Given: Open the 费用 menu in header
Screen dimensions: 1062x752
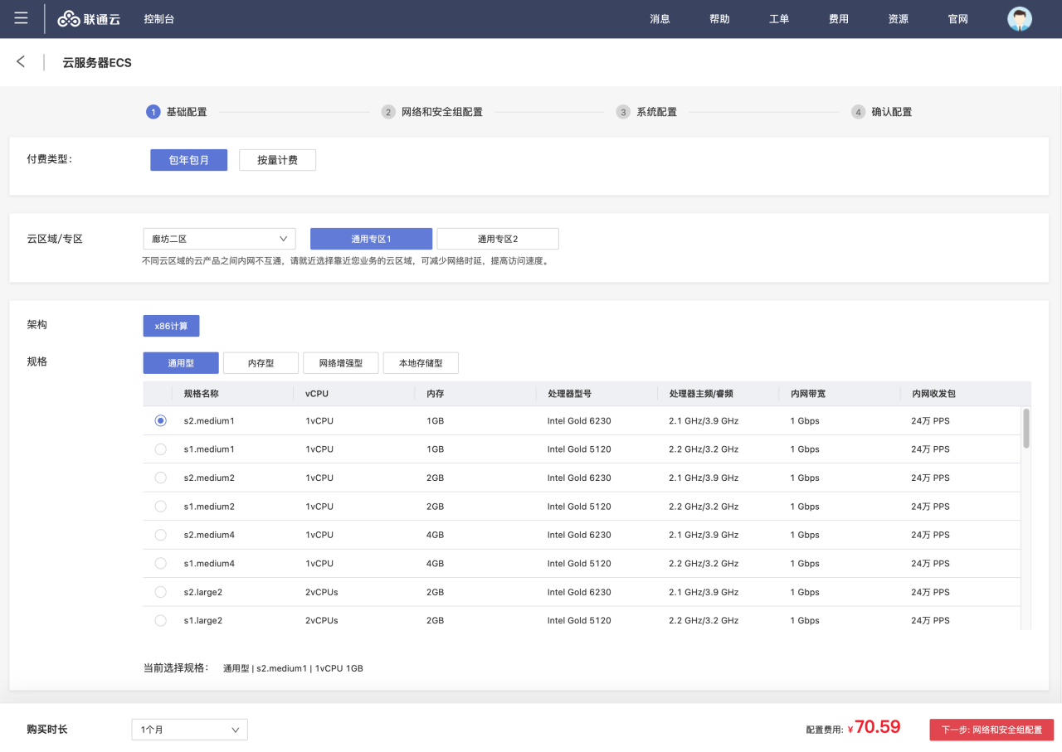Looking at the screenshot, I should point(838,19).
